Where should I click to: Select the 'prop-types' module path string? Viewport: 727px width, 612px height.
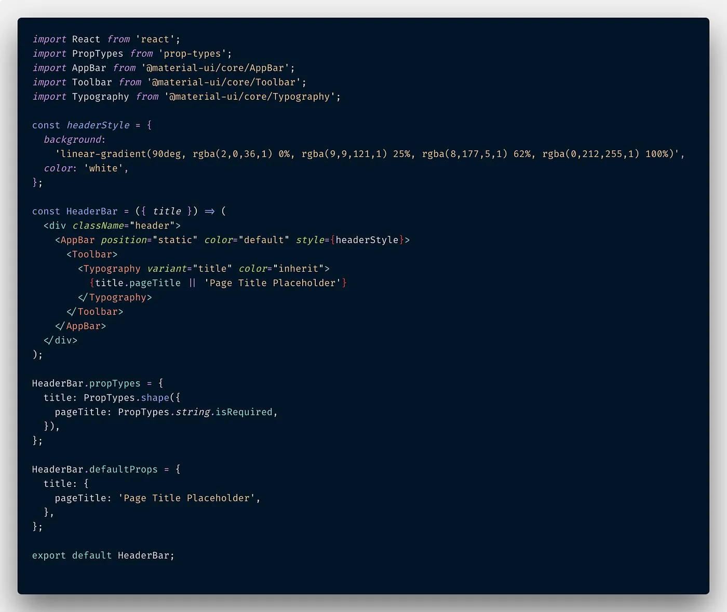pos(193,54)
